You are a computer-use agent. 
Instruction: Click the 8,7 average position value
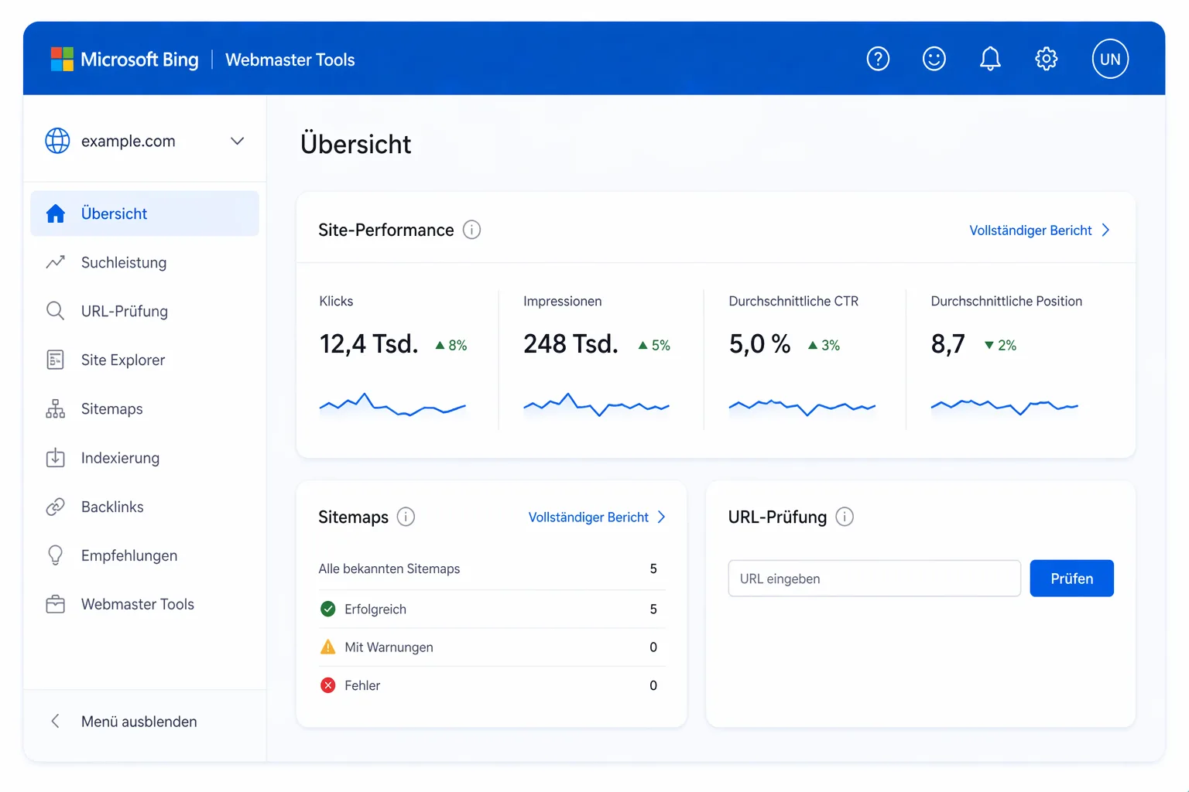pos(948,344)
